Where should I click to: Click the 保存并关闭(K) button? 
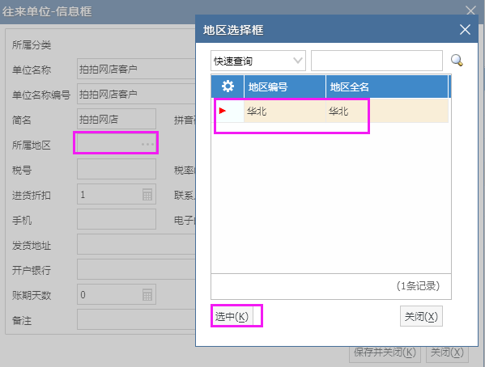(385, 352)
